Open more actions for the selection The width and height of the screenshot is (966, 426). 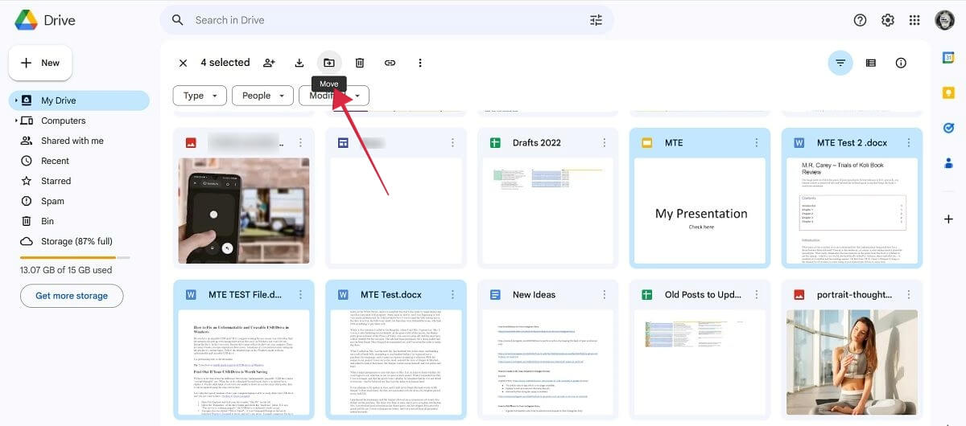click(419, 63)
